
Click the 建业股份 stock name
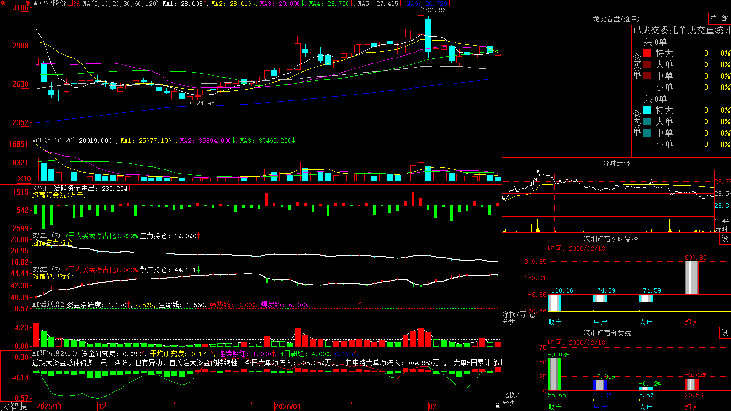click(53, 4)
